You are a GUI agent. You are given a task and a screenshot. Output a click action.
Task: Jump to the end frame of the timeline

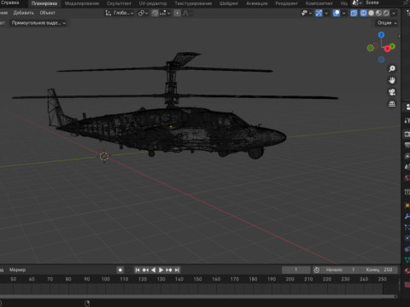click(177, 269)
